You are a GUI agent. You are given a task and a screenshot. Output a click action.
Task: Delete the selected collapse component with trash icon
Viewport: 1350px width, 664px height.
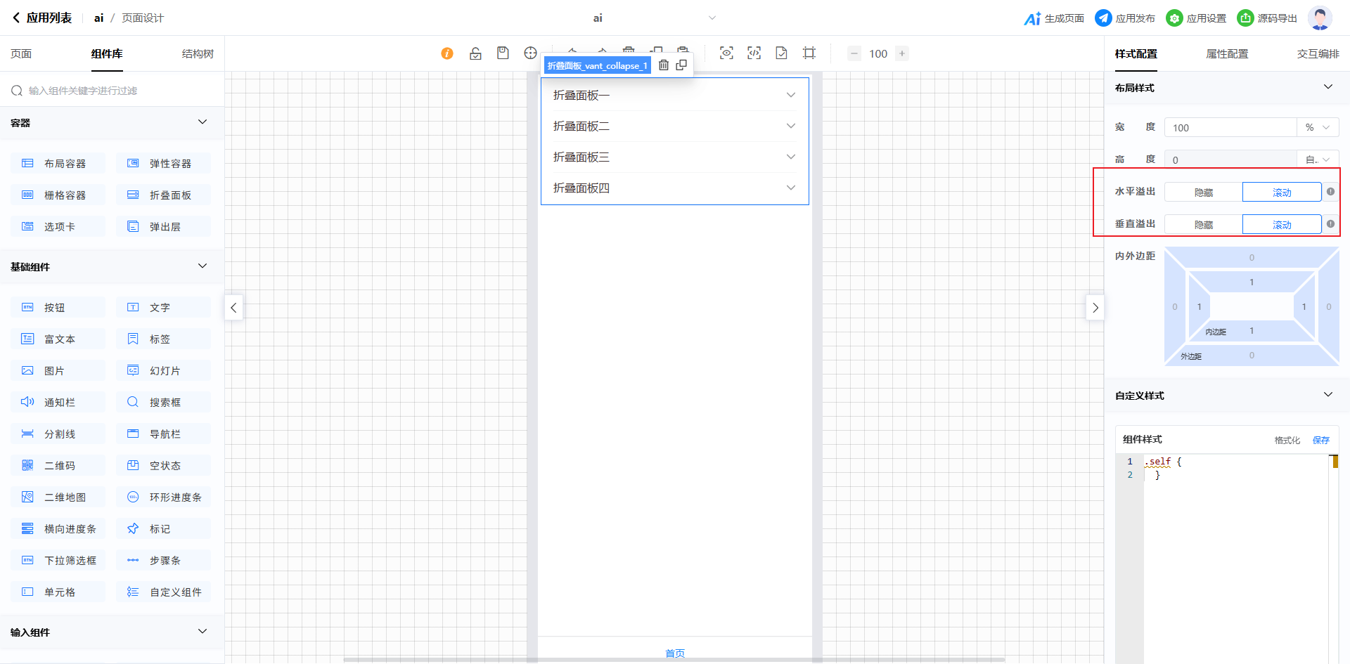[x=663, y=65]
